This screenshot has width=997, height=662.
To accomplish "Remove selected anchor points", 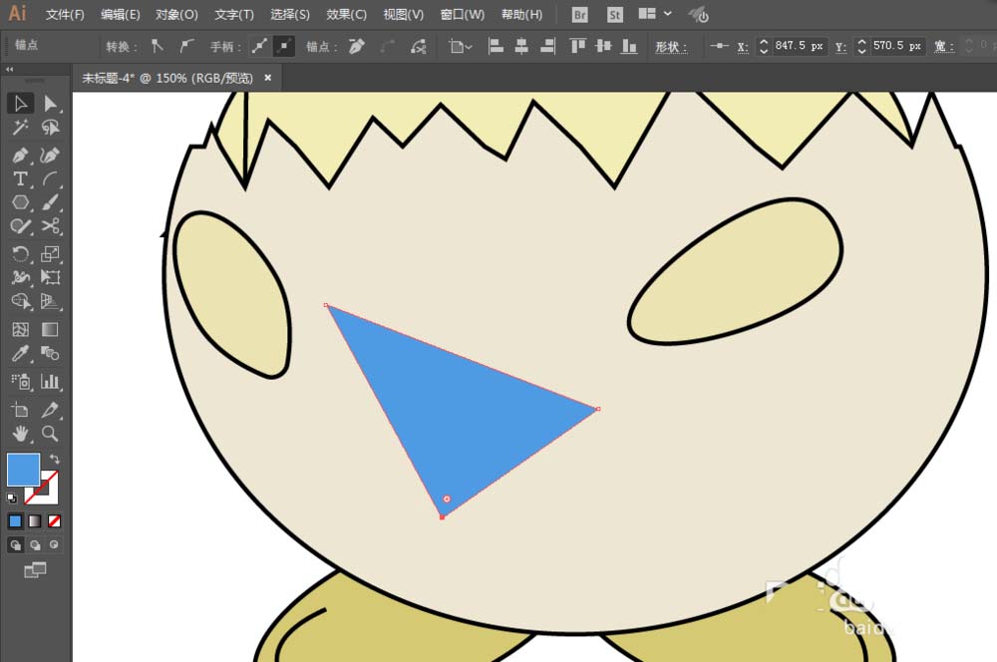I will tap(357, 46).
